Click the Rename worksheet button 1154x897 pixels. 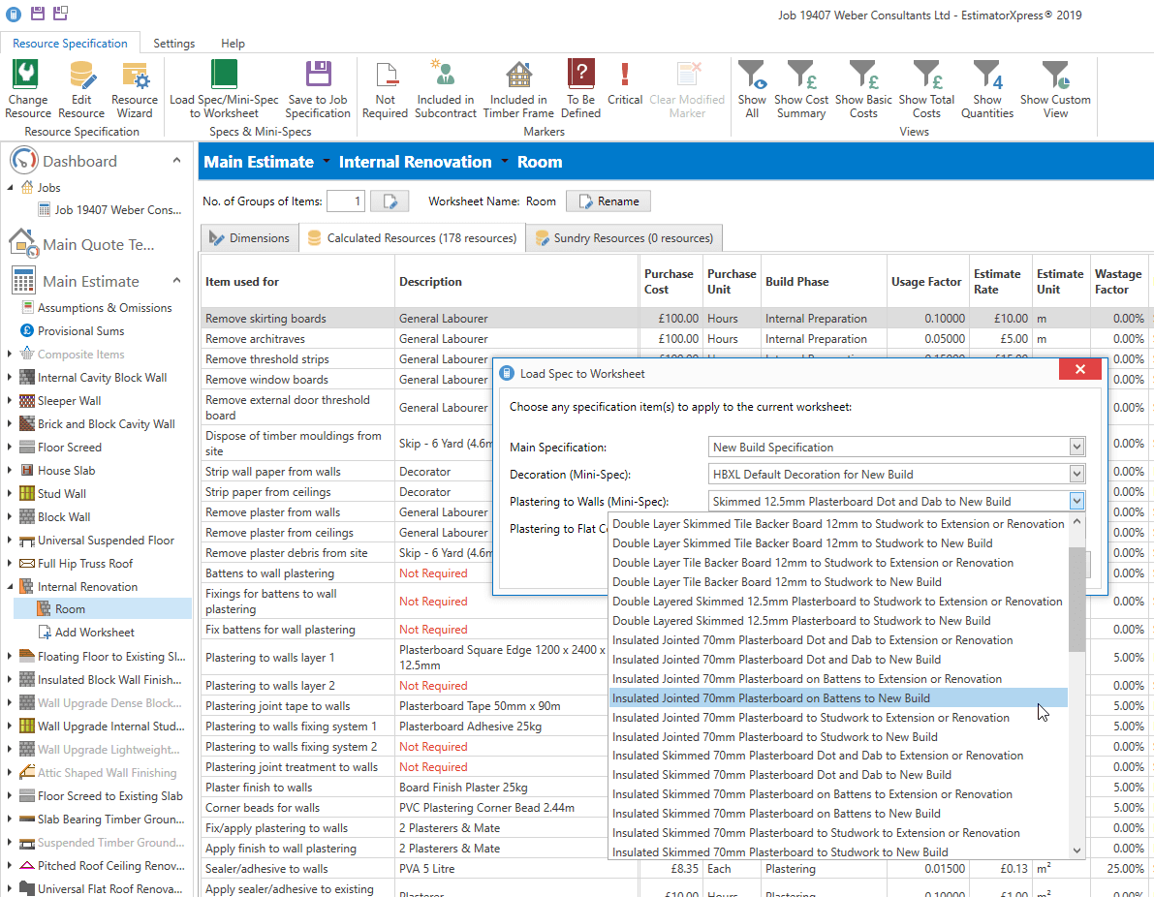coord(608,201)
